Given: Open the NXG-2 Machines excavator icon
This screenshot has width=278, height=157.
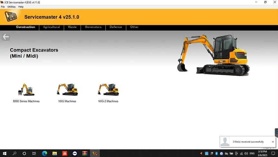Looking at the screenshot, I should pyautogui.click(x=108, y=90).
